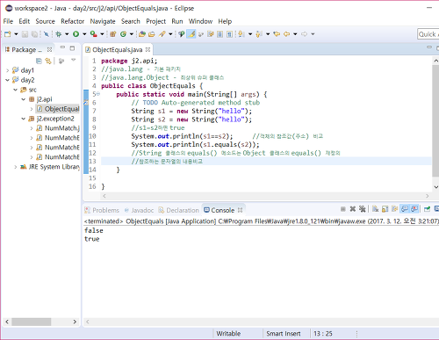This screenshot has height=340, width=439.
Task: Toggle Mark Occurrences highlighter icon
Action: tap(191, 34)
